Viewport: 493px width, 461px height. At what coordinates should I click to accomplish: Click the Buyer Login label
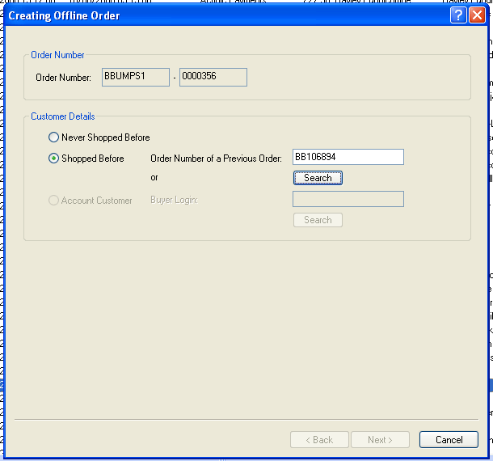click(x=174, y=200)
